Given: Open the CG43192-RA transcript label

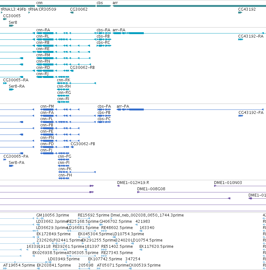Looking at the screenshot, I should (x=251, y=36).
